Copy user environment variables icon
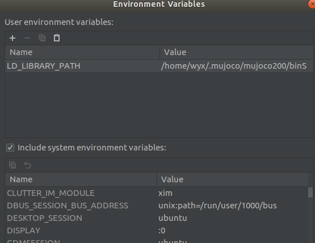 pos(42,38)
